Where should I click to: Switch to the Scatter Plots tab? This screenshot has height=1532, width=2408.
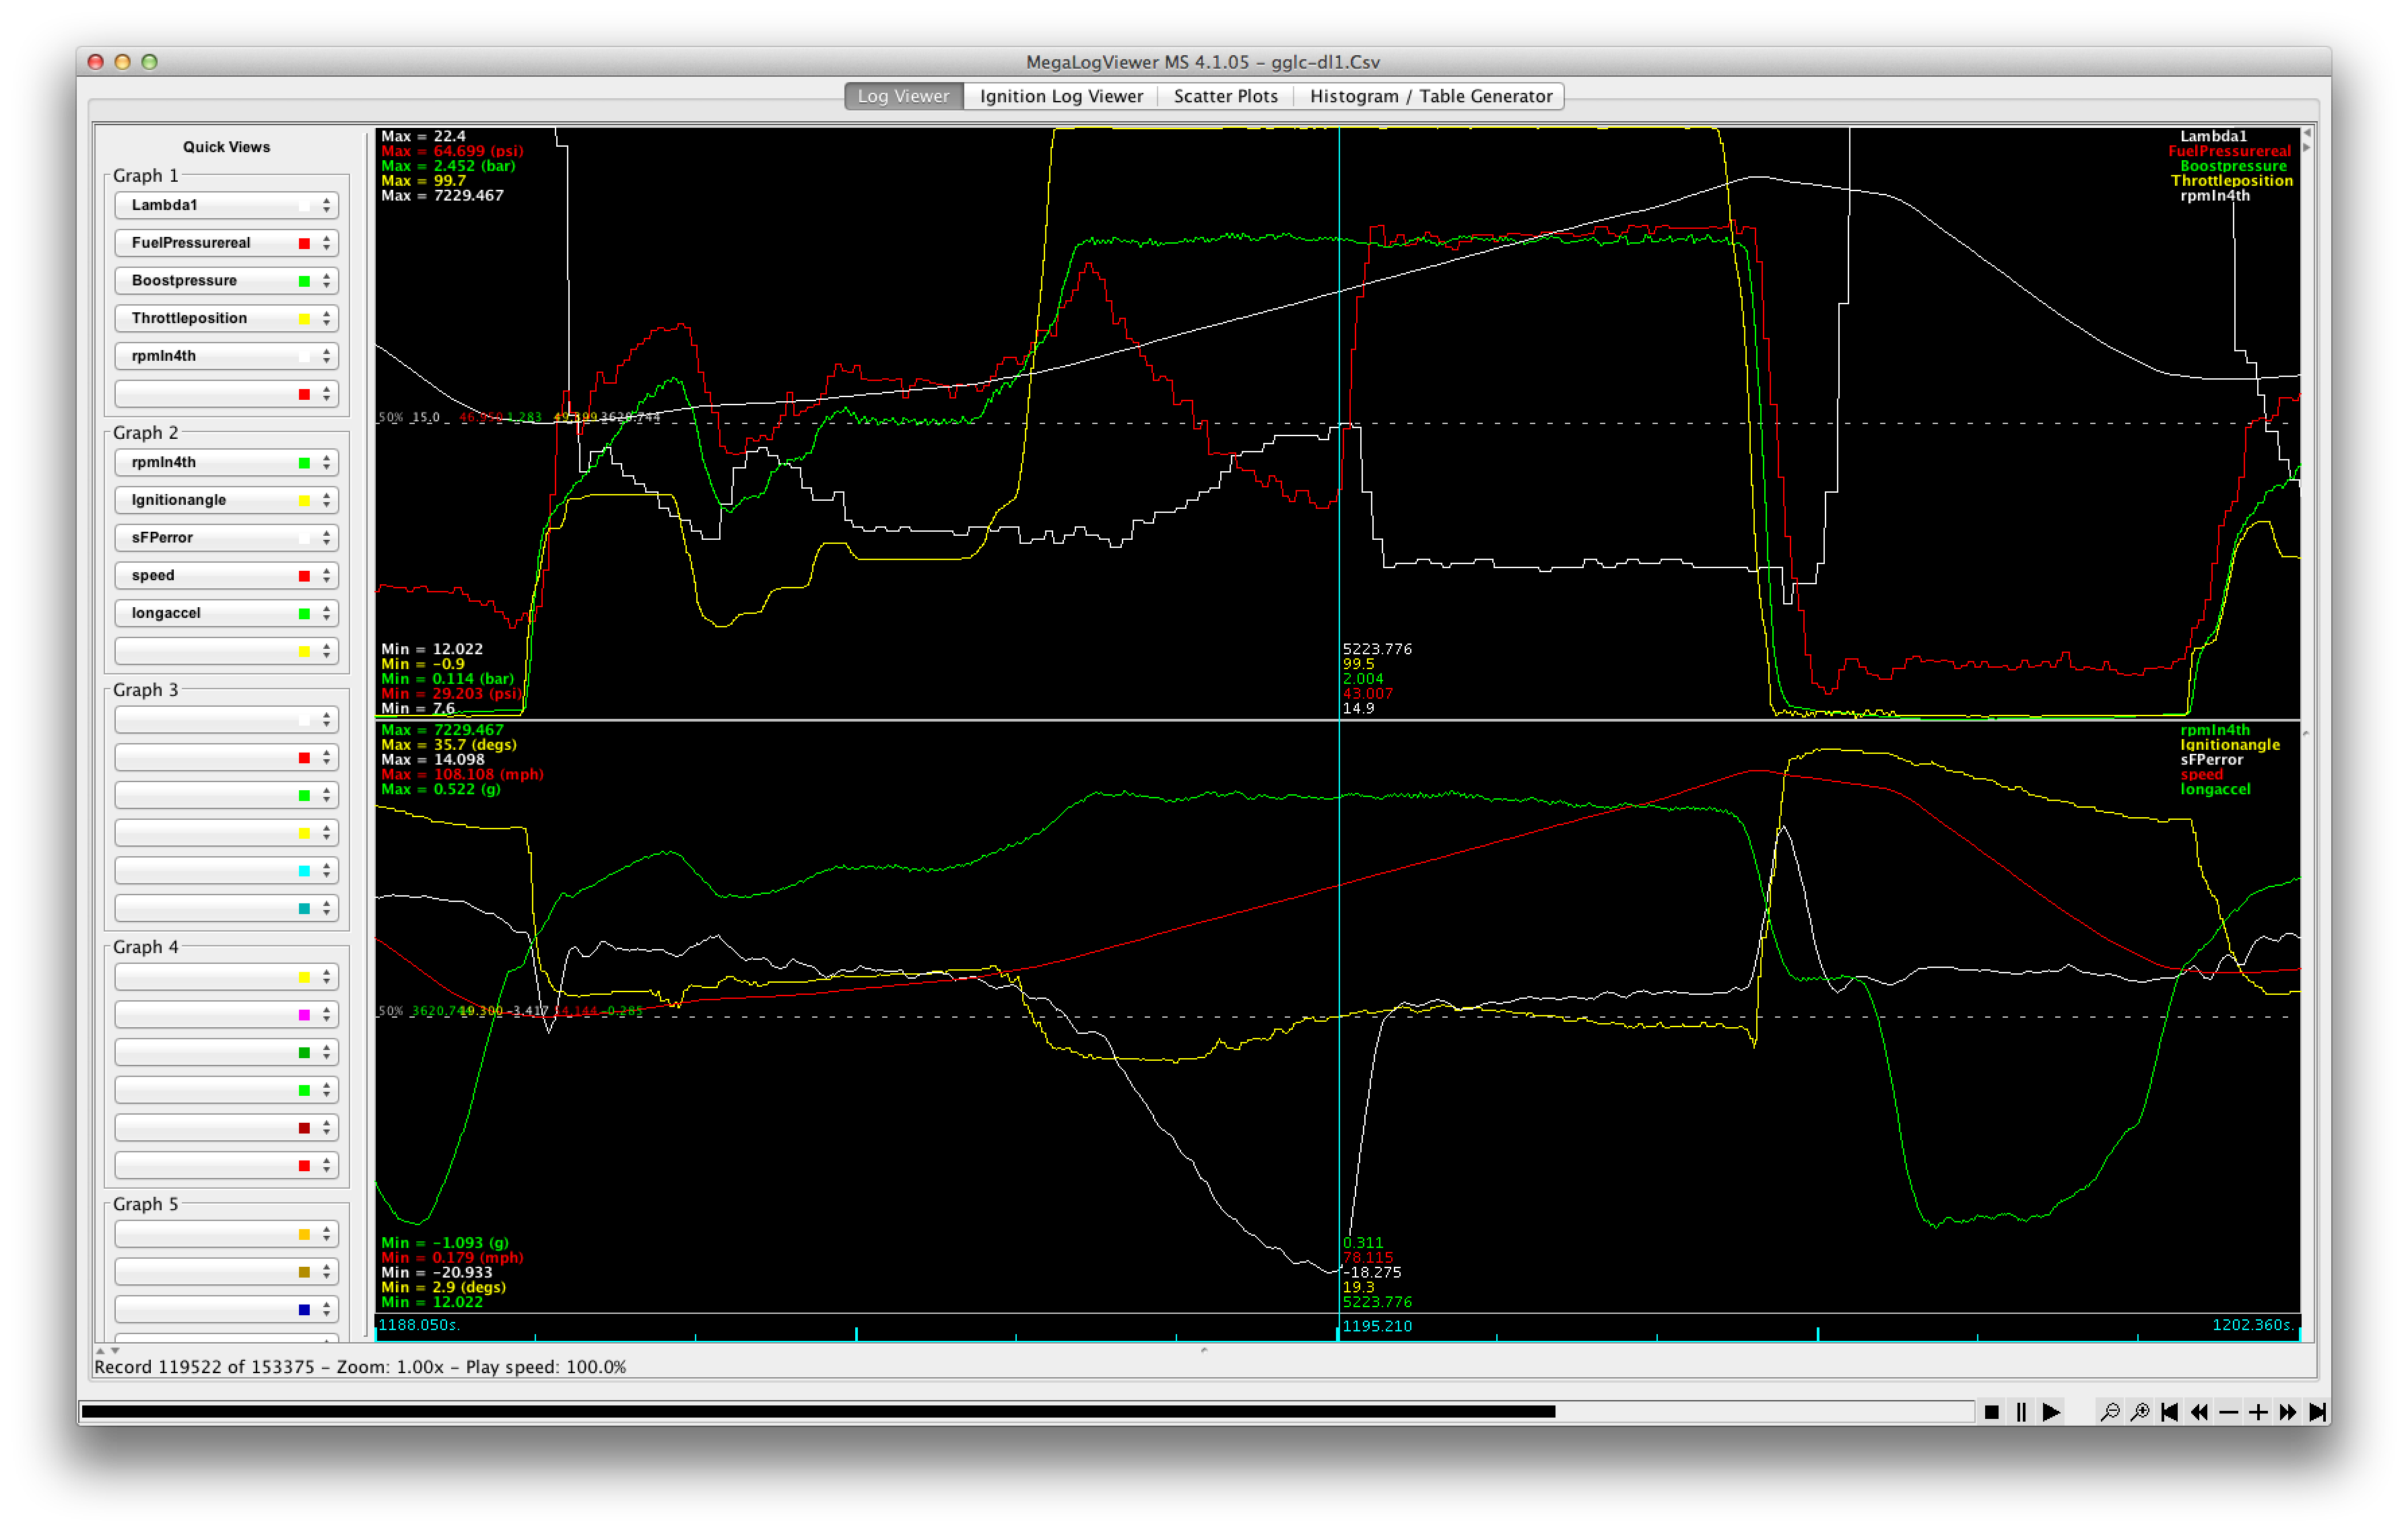(x=1225, y=96)
